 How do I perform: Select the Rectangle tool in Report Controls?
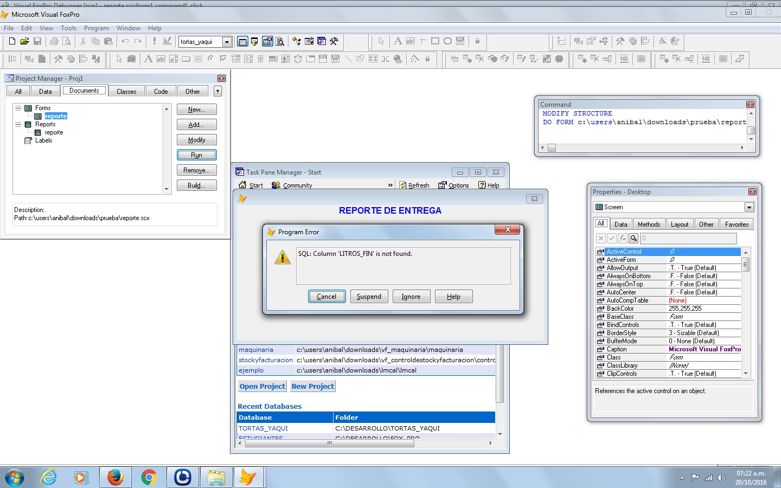435,41
